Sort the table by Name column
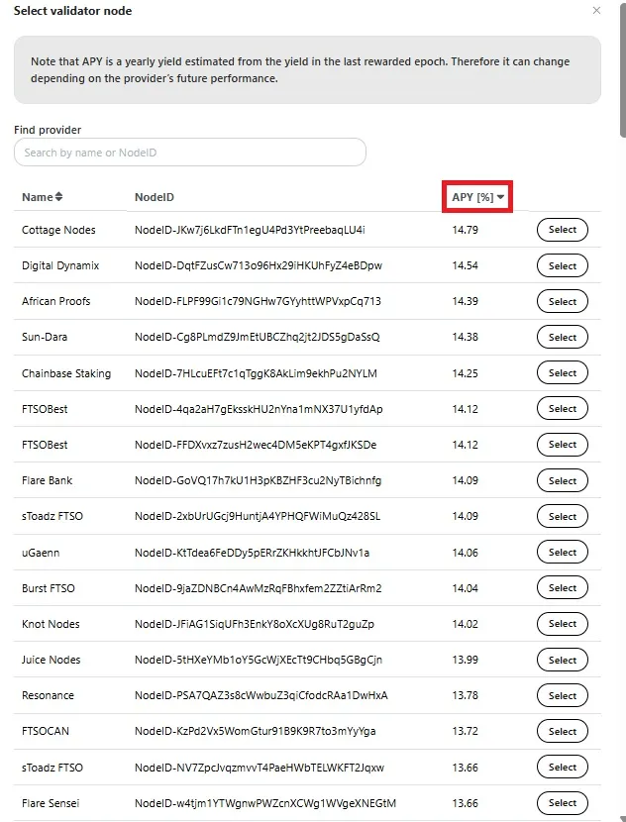The width and height of the screenshot is (626, 822). click(x=43, y=197)
